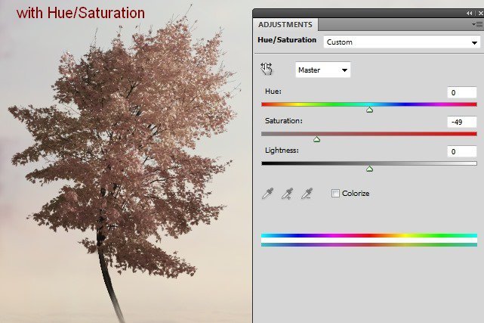Pick the plain Eyedropper tool
The width and height of the screenshot is (484, 323).
pyautogui.click(x=267, y=194)
